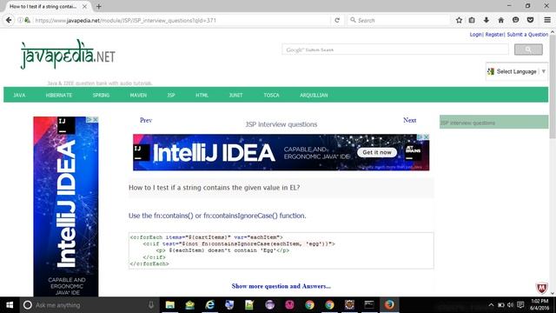Go to Firefox home page icon
The width and height of the screenshot is (556, 313).
click(500, 20)
